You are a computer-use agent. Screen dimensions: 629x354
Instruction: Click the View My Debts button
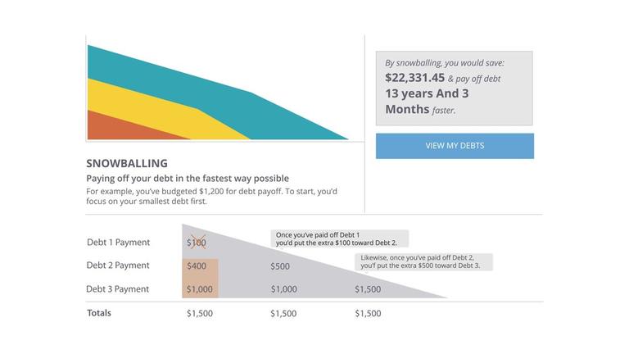(x=455, y=146)
